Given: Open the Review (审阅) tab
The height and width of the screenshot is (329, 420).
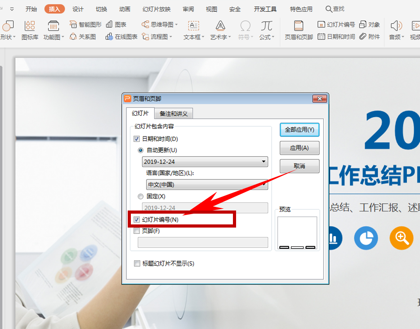Looking at the screenshot, I should coord(188,9).
